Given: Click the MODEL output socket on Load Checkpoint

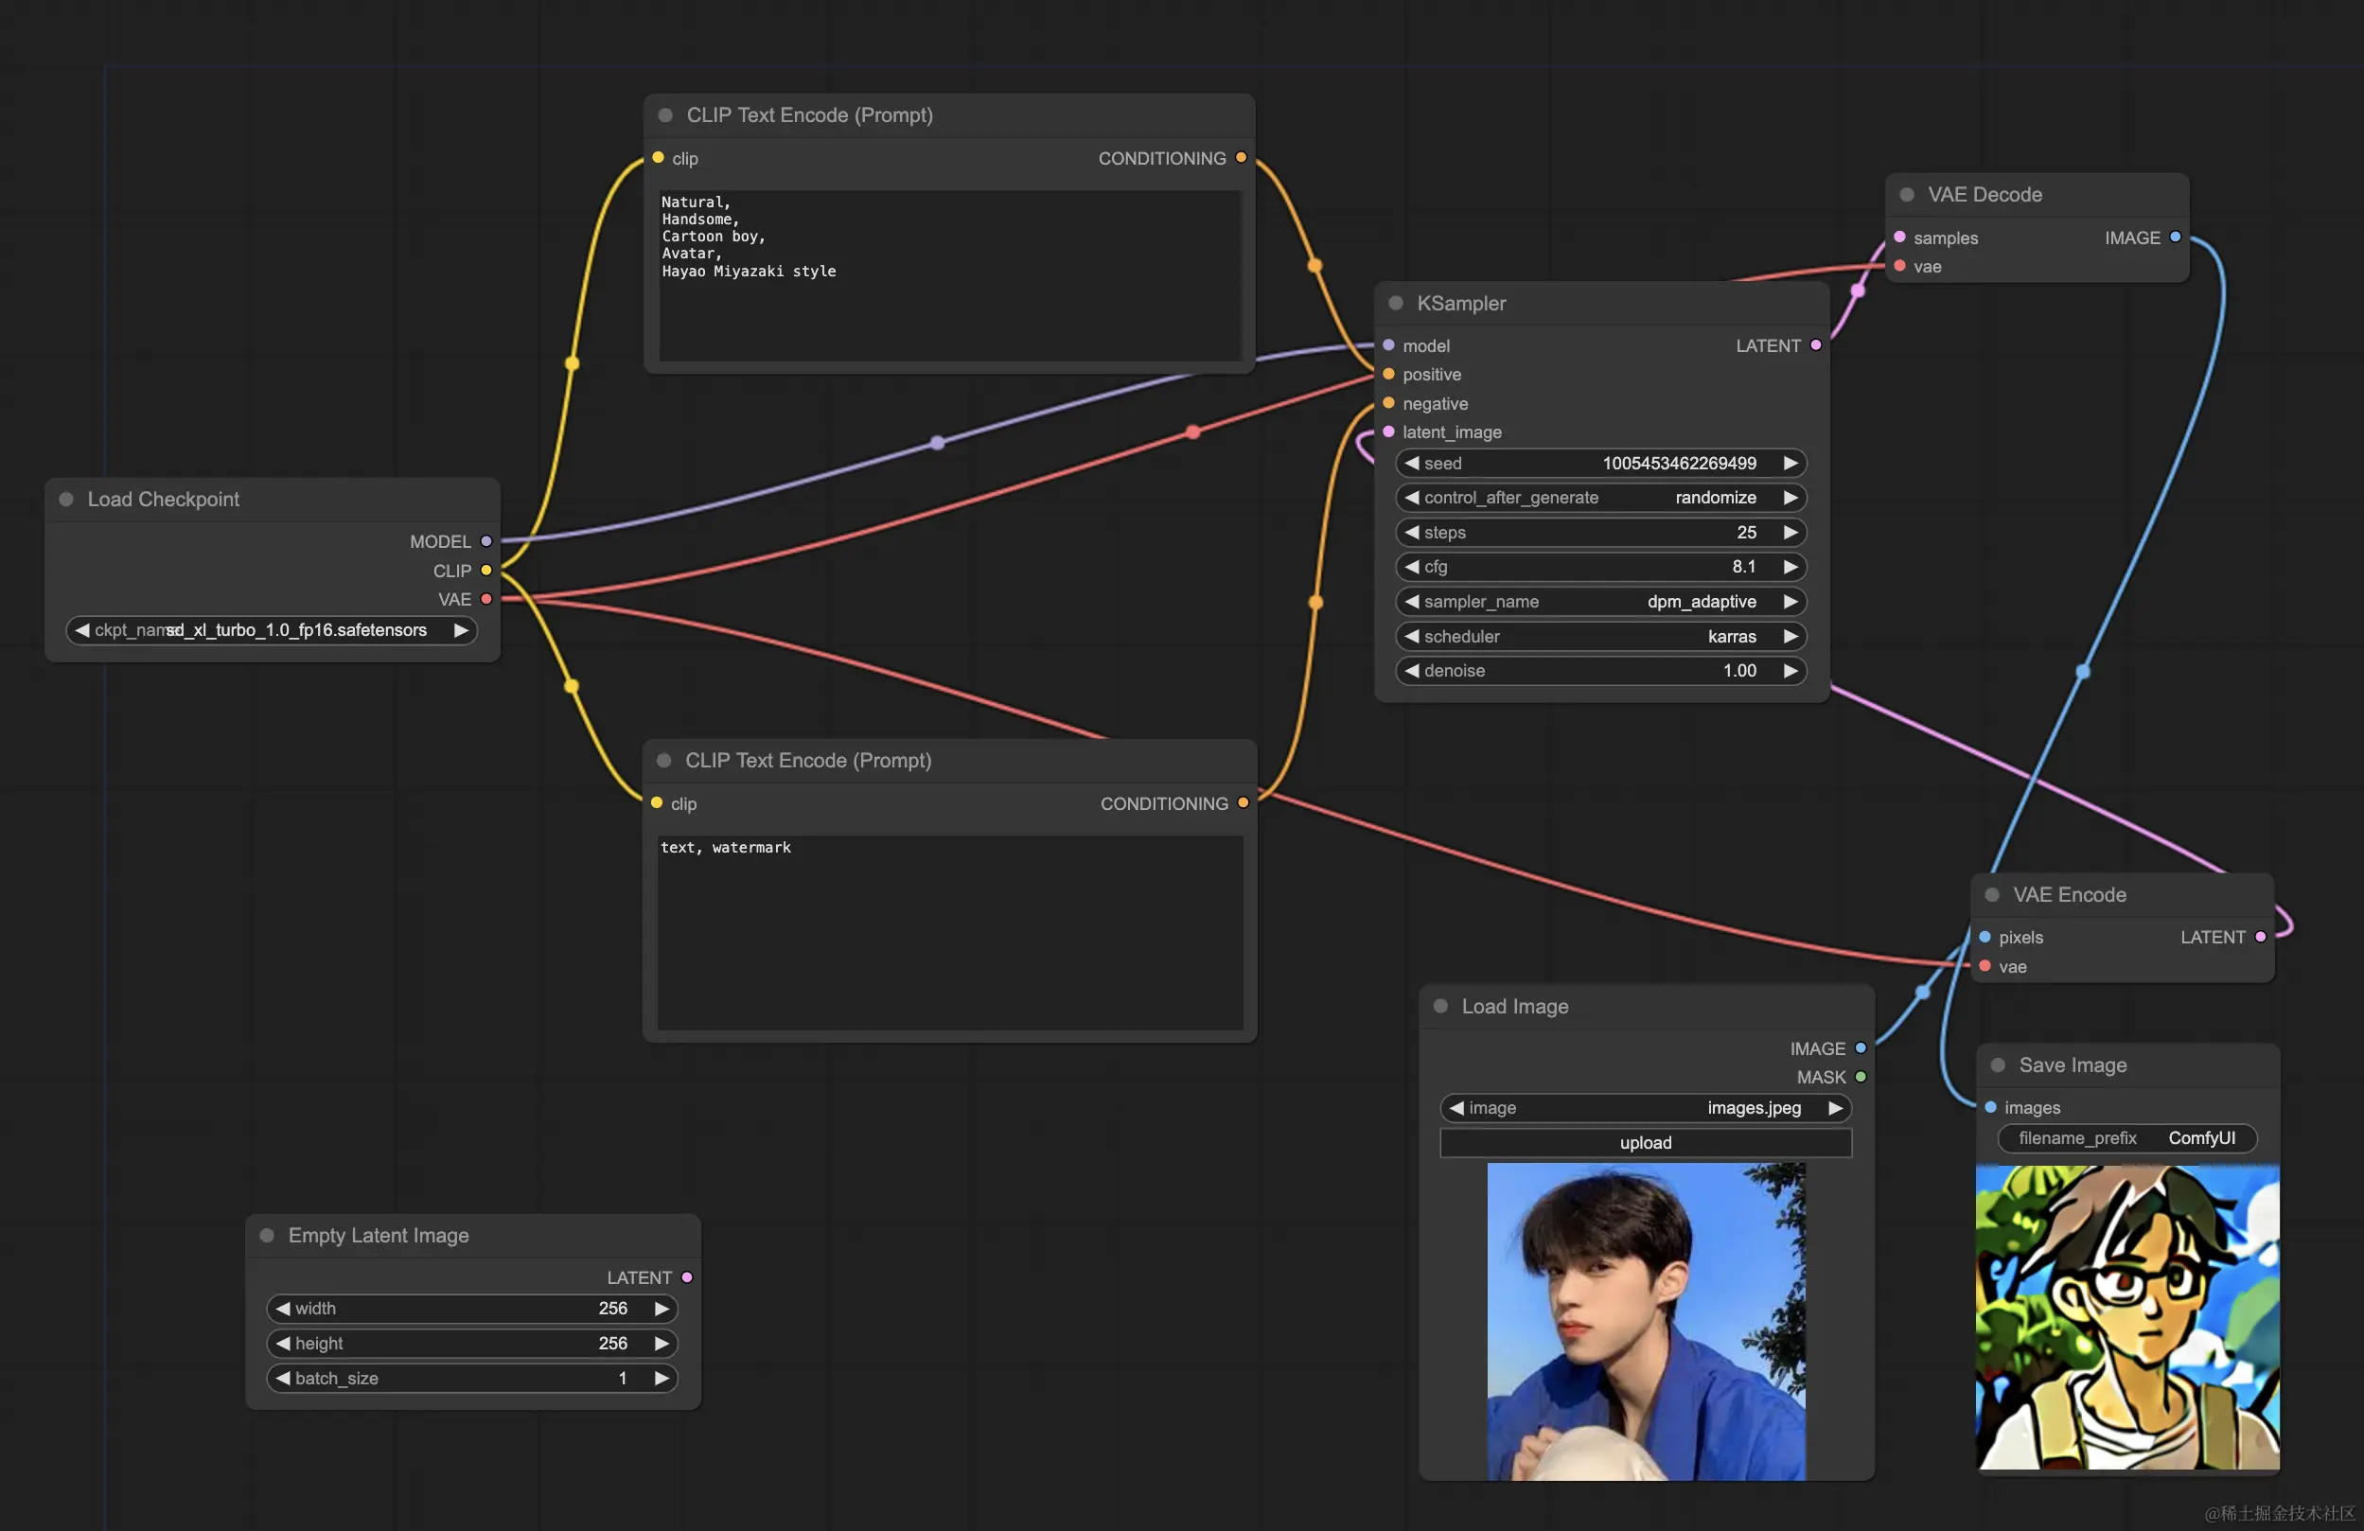Looking at the screenshot, I should [x=486, y=541].
